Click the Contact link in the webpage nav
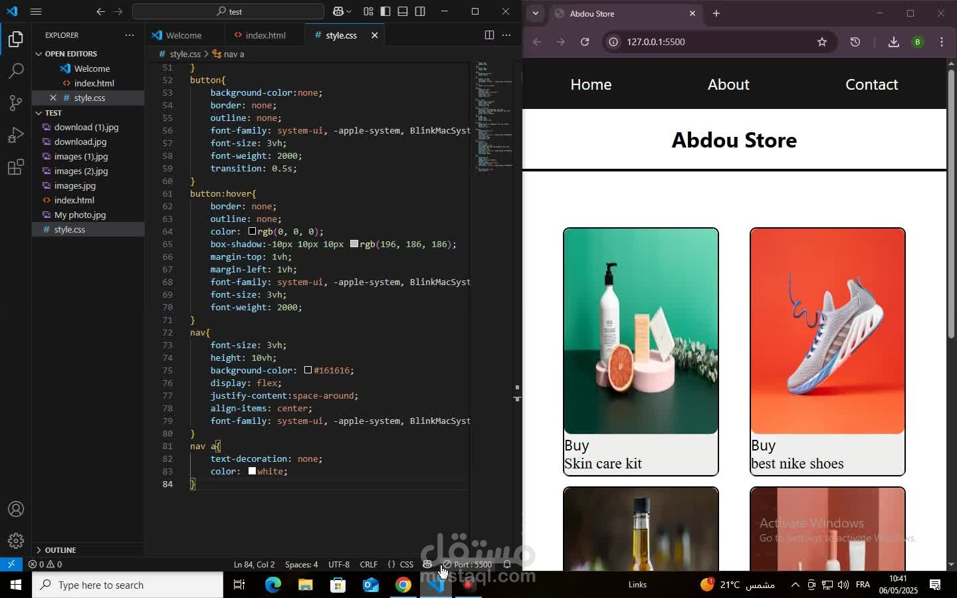Viewport: 957px width, 598px height. pos(871,84)
